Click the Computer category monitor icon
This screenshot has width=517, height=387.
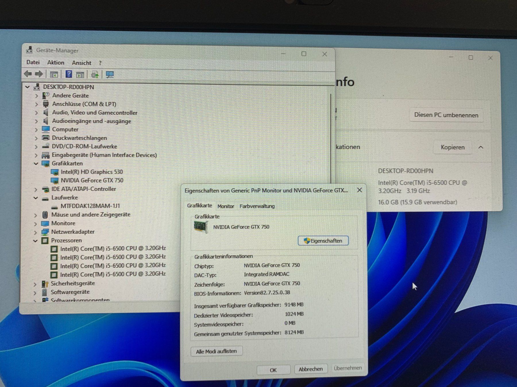[x=46, y=129]
